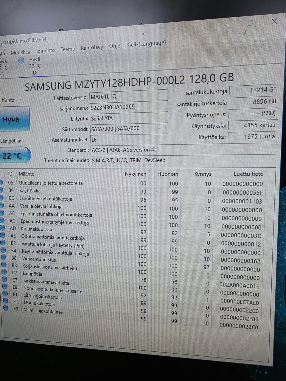Click the status icon for row AA Varalla olevia lohkoja
The height and width of the screenshot is (381, 286).
coord(1,205)
